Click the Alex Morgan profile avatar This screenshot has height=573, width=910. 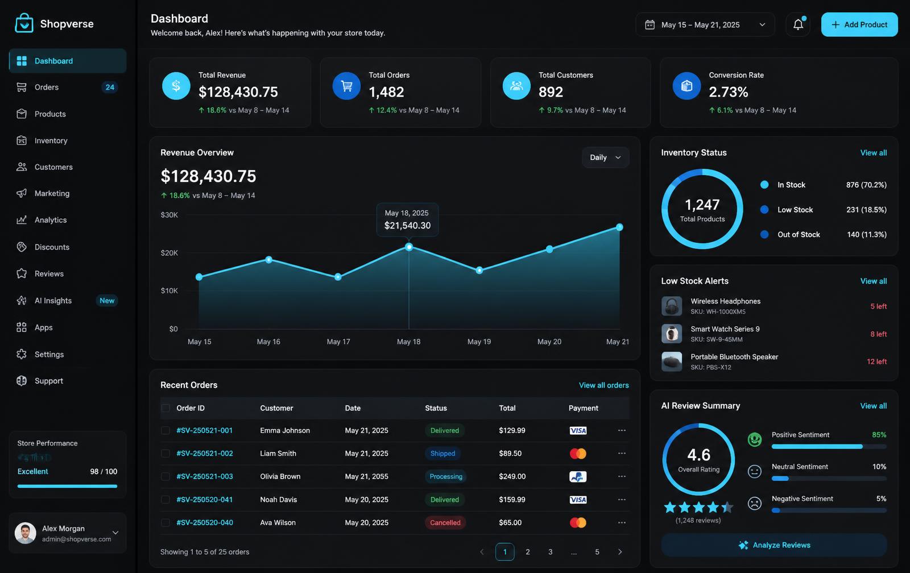(x=25, y=533)
